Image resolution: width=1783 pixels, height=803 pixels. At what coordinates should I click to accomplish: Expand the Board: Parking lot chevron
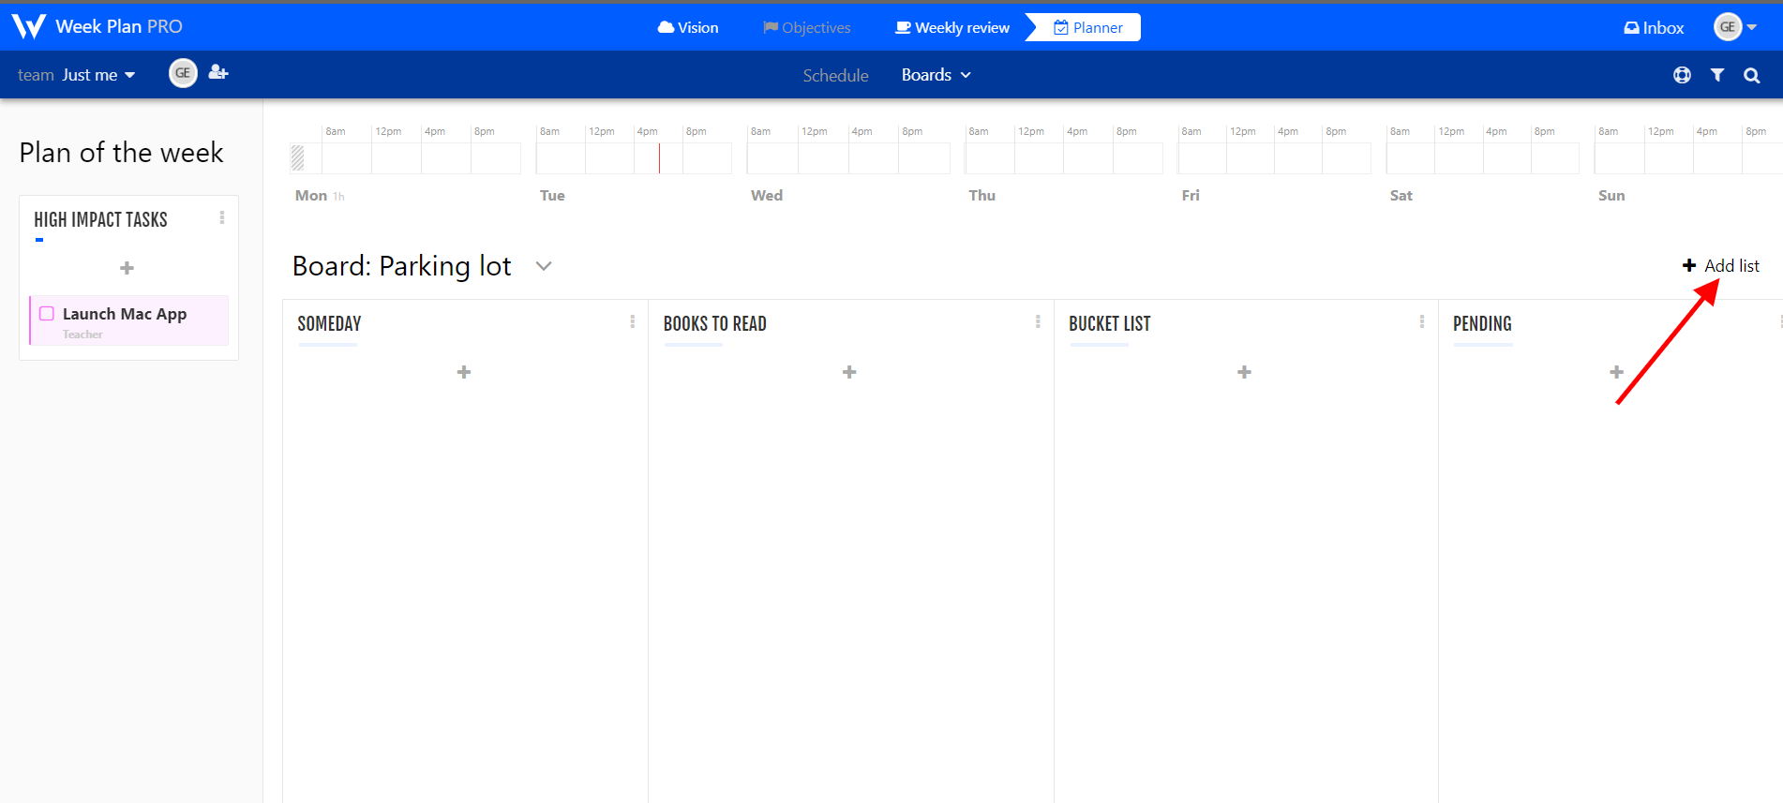(x=544, y=266)
